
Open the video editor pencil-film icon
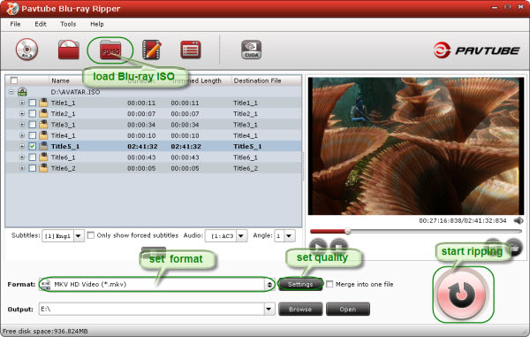tap(151, 50)
